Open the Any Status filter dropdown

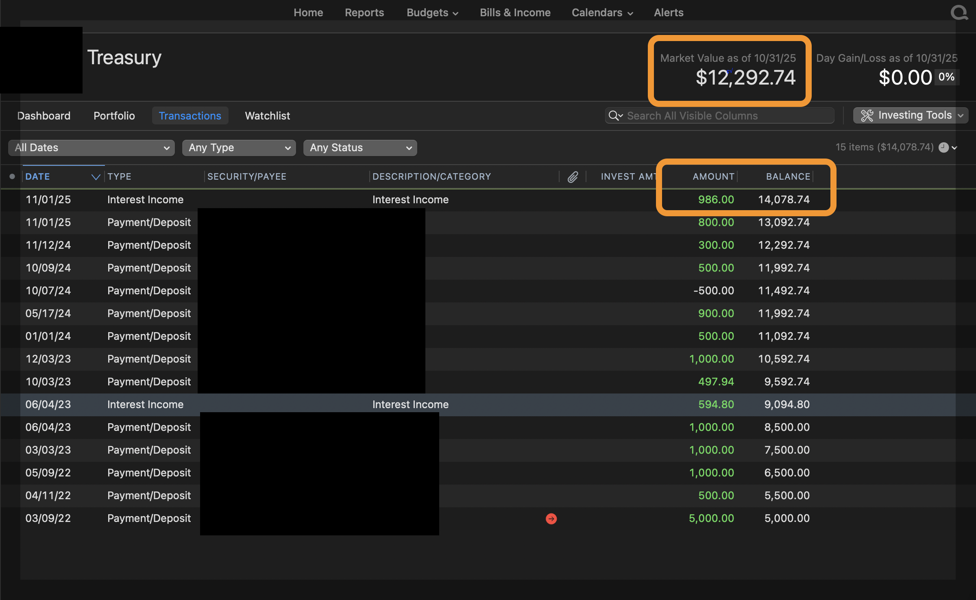click(360, 148)
